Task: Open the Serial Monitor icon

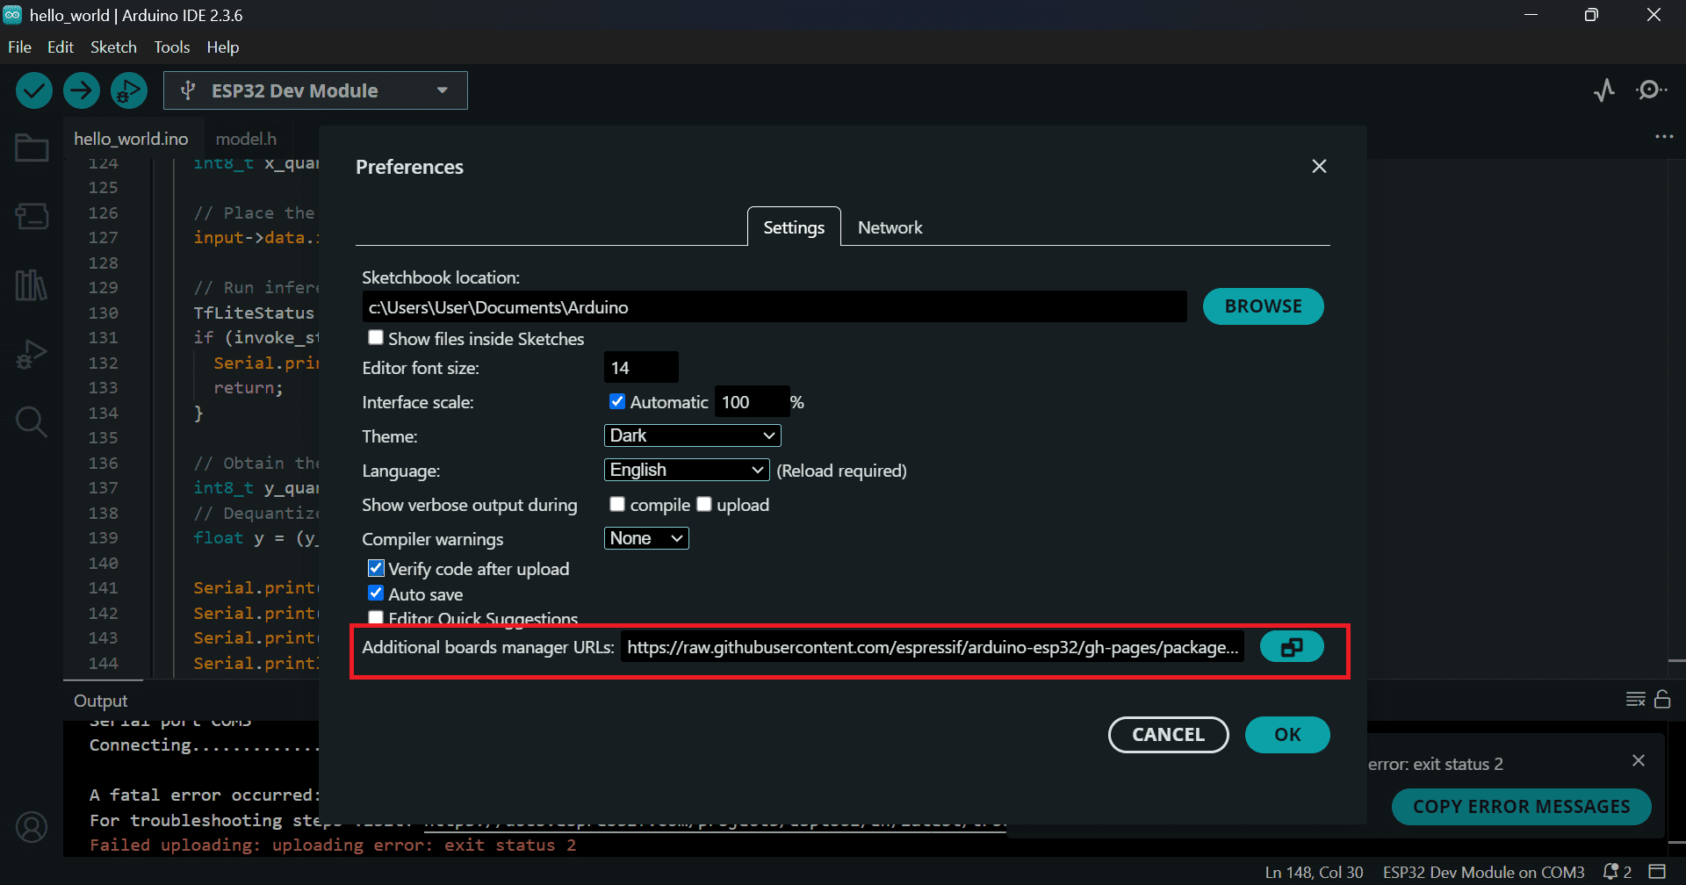Action: point(1651,90)
